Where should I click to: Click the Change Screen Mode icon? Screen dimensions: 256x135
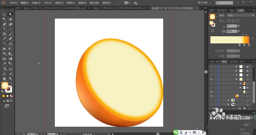point(7,106)
